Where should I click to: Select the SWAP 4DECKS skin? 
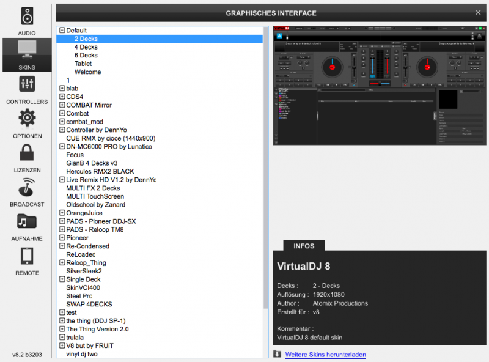click(x=89, y=304)
